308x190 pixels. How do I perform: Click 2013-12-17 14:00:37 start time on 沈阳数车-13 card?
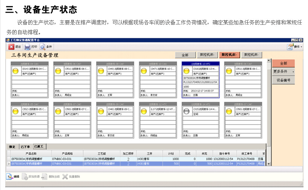pyautogui.click(x=202, y=91)
